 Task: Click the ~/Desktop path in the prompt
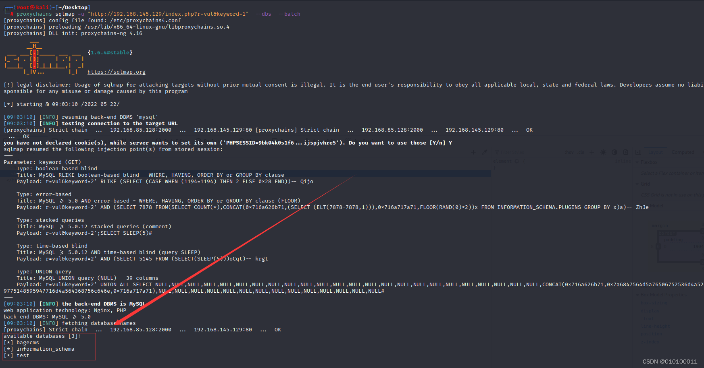73,8
